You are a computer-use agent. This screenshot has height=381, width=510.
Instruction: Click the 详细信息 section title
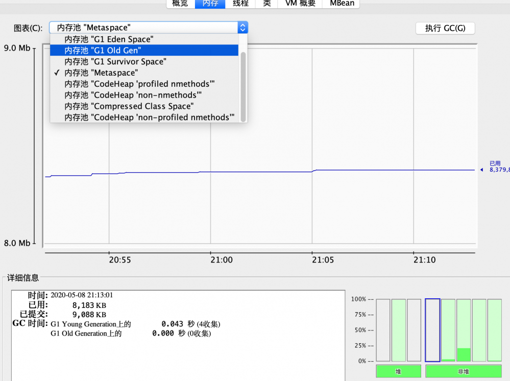[23, 277]
